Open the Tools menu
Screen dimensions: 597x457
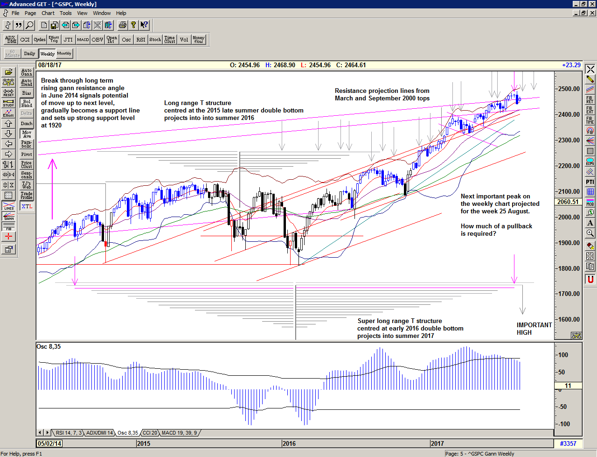[x=66, y=13]
